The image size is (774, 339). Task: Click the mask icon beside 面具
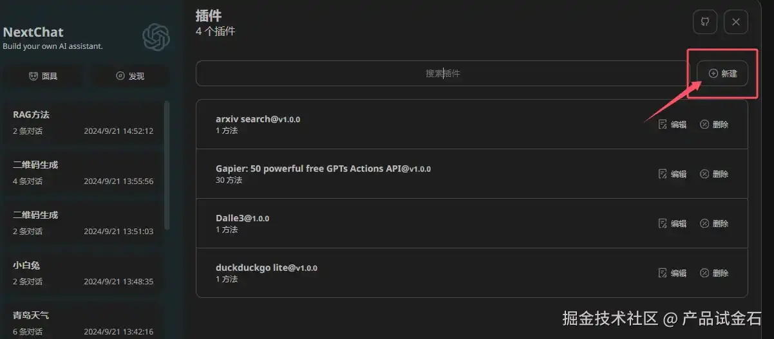33,76
